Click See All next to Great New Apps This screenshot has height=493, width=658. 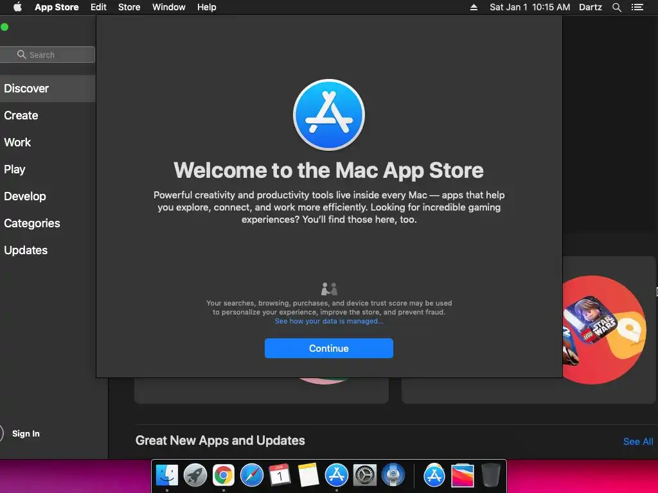point(638,442)
